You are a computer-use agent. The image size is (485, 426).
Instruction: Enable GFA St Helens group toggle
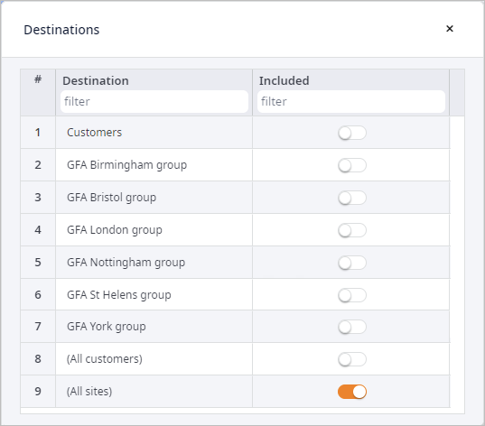pyautogui.click(x=352, y=295)
